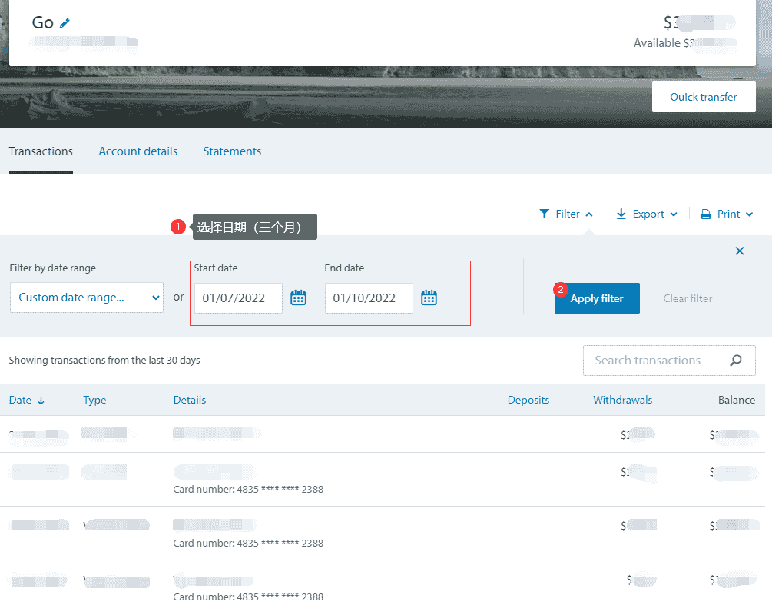Close the filter panel with X icon
The width and height of the screenshot is (772, 605).
point(740,251)
